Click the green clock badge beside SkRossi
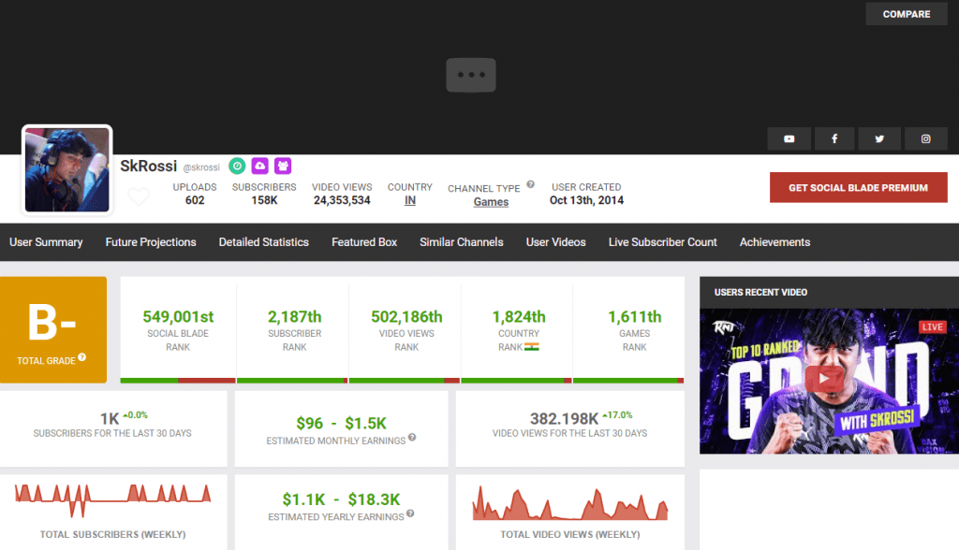This screenshot has width=959, height=550. (238, 166)
